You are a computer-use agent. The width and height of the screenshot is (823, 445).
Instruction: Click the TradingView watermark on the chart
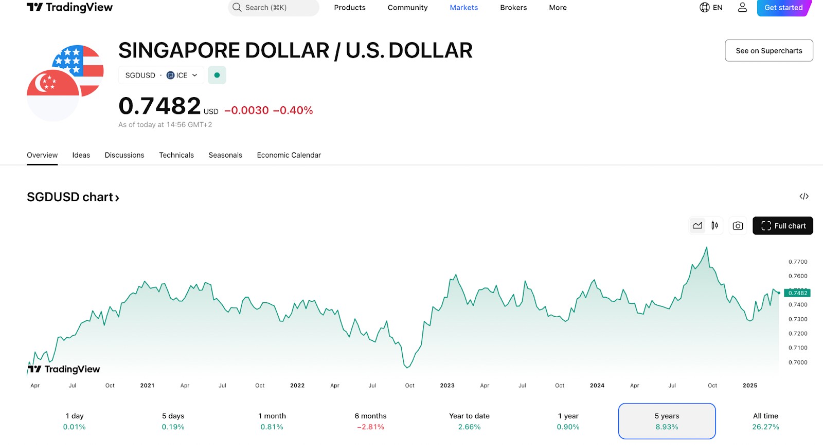[64, 369]
